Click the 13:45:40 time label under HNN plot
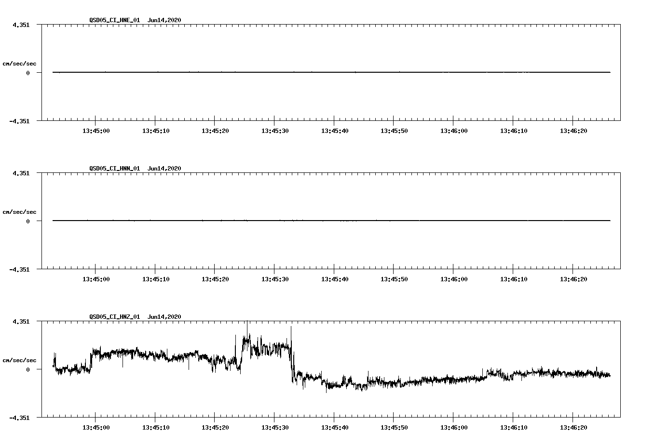Screen dimensions: 655x445 (334, 279)
